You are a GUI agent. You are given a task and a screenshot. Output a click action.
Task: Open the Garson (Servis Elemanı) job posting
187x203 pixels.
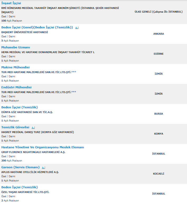[x=20, y=167]
